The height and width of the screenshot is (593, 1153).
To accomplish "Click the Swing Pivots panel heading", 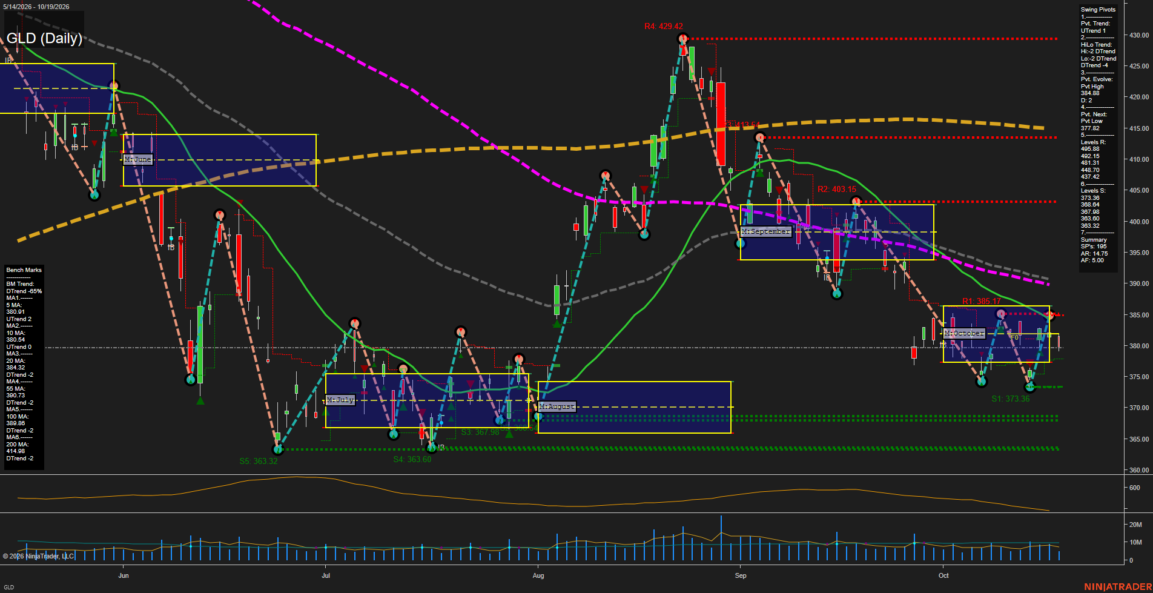I will (x=1098, y=10).
